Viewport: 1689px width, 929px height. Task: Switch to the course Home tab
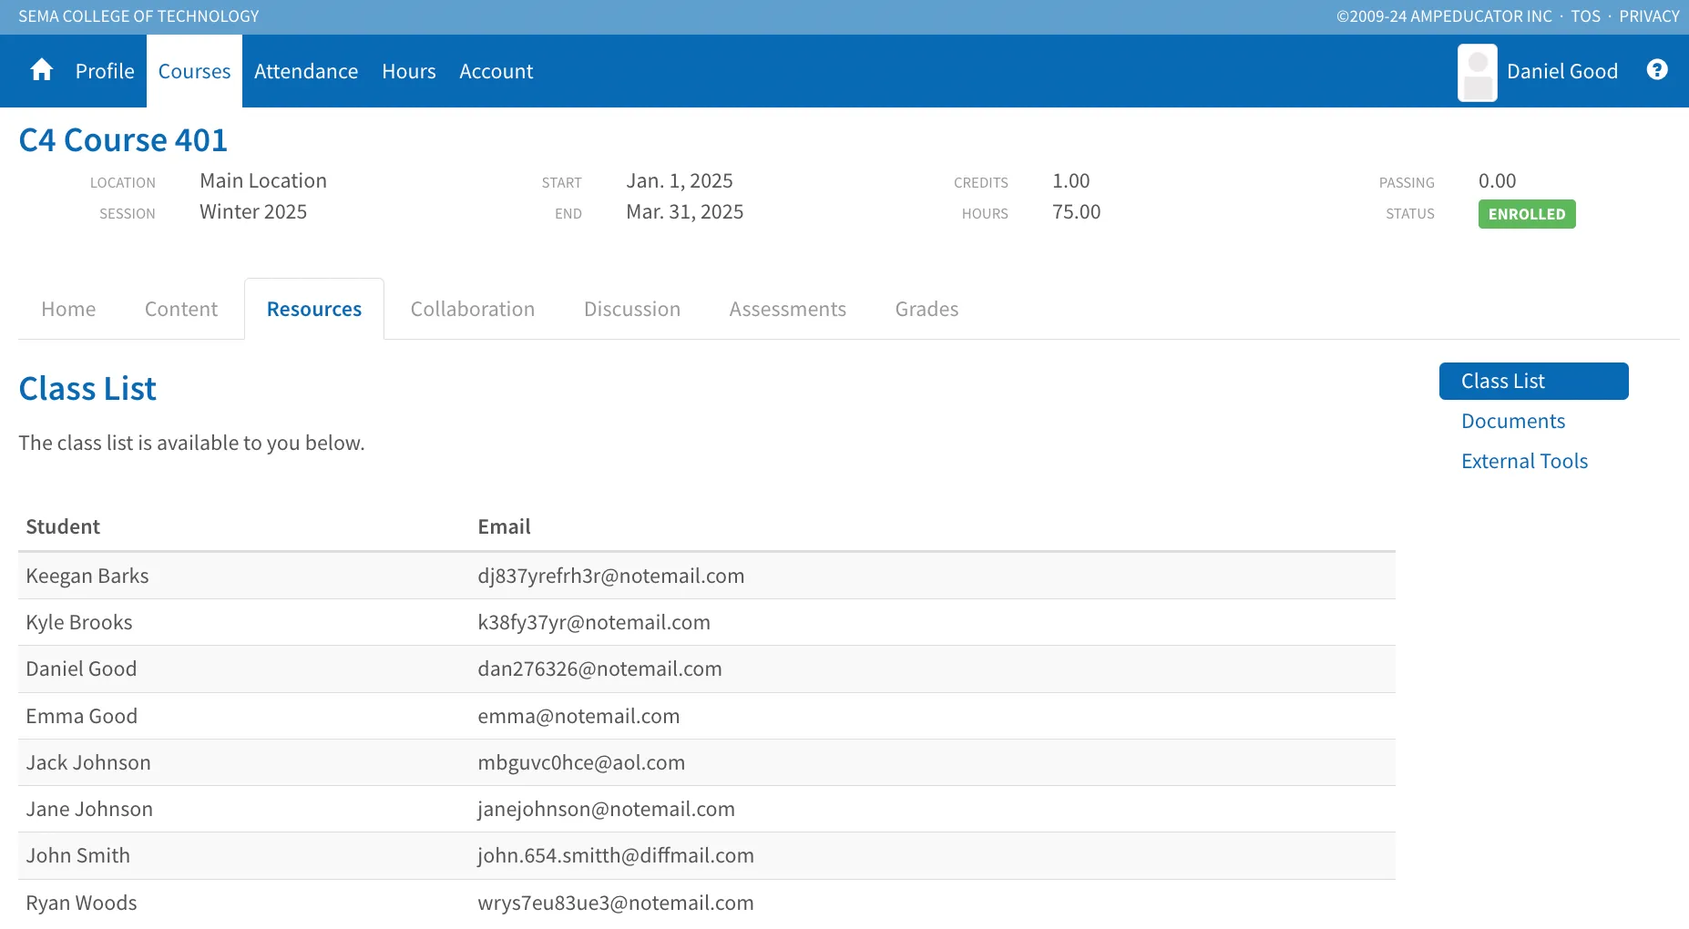(68, 309)
